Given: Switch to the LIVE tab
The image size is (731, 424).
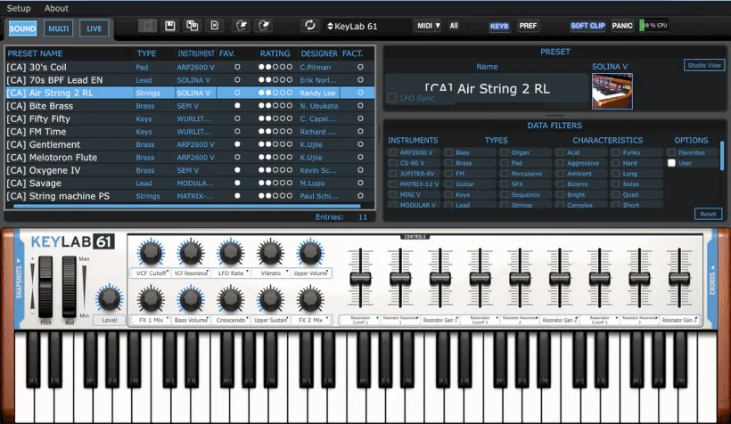Looking at the screenshot, I should point(94,29).
